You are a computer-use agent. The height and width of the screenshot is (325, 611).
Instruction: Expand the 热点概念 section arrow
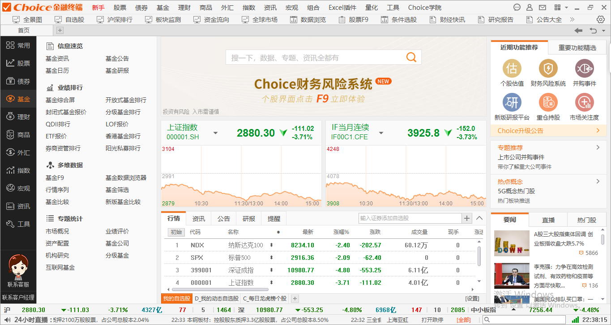click(598, 182)
